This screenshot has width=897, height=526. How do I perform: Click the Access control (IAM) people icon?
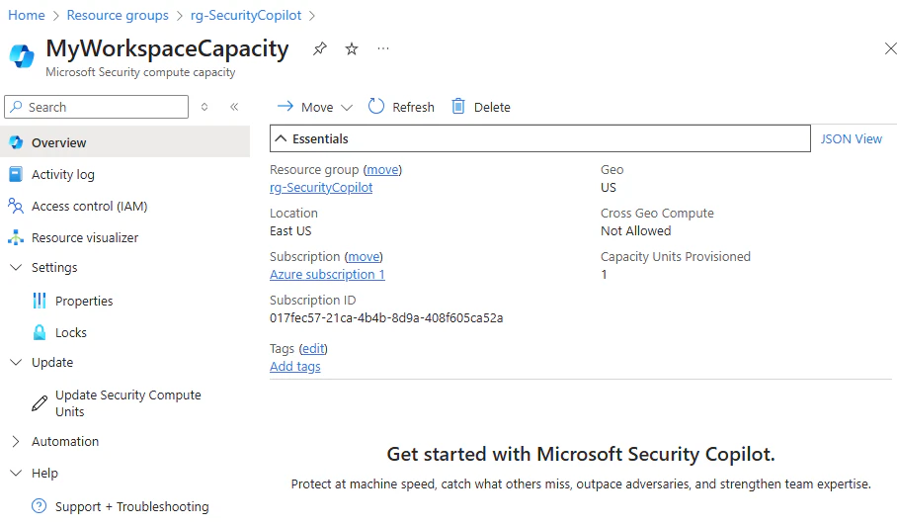pyautogui.click(x=16, y=206)
